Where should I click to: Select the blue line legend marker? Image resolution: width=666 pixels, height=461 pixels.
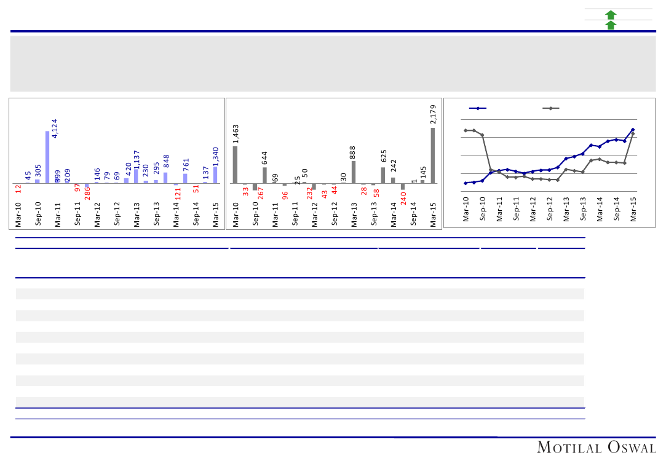[x=478, y=108]
